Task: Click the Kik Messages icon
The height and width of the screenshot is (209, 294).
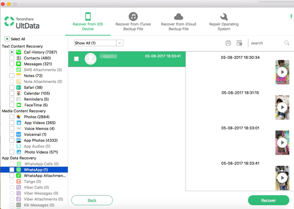Action: click(x=19, y=205)
